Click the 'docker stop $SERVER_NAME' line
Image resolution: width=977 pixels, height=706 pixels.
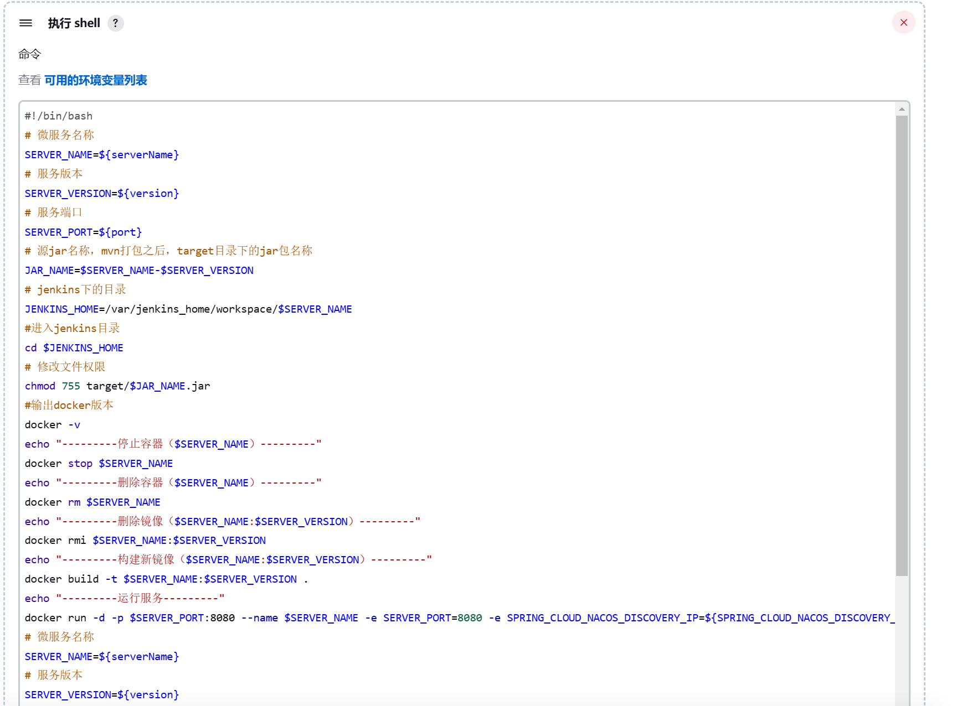(99, 464)
